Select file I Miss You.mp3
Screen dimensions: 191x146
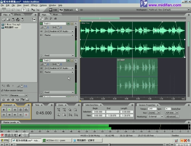(x=11, y=24)
